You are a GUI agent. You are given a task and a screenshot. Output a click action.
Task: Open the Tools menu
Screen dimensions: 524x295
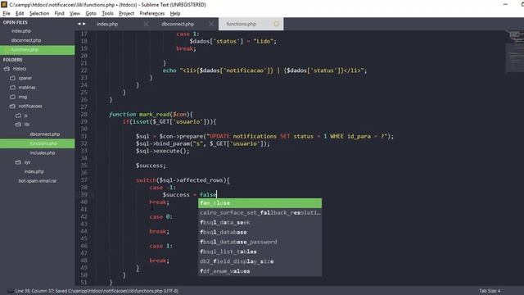107,13
